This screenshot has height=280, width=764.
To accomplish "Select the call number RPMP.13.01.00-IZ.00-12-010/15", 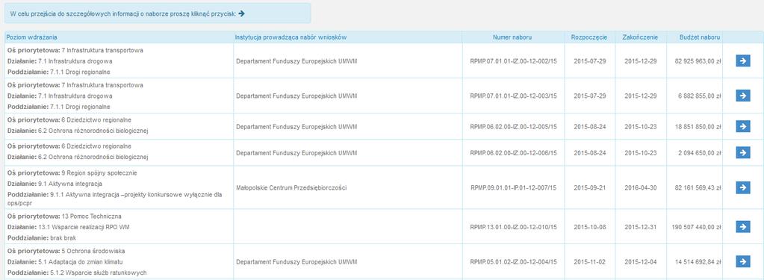I will click(514, 227).
